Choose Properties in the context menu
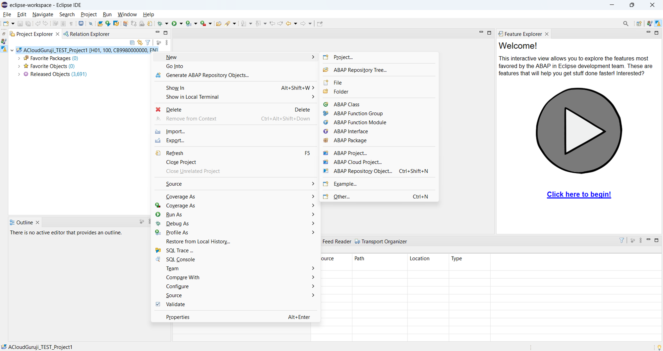Viewport: 663px width, 351px height. 178,317
